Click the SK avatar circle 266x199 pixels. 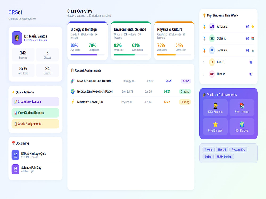[x=212, y=38]
